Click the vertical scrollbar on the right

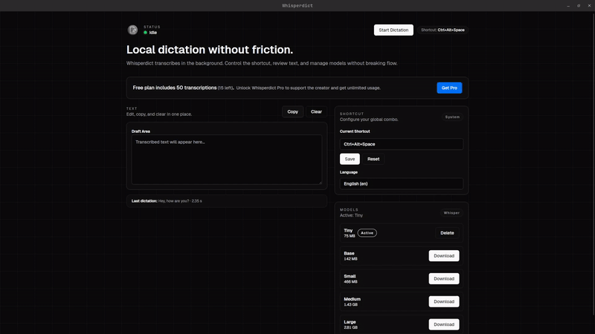tap(593, 163)
